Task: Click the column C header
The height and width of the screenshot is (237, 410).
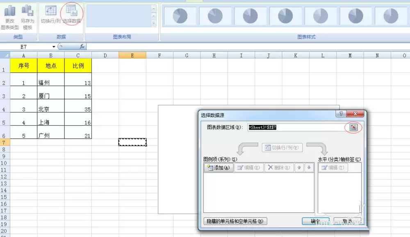Action: point(78,55)
